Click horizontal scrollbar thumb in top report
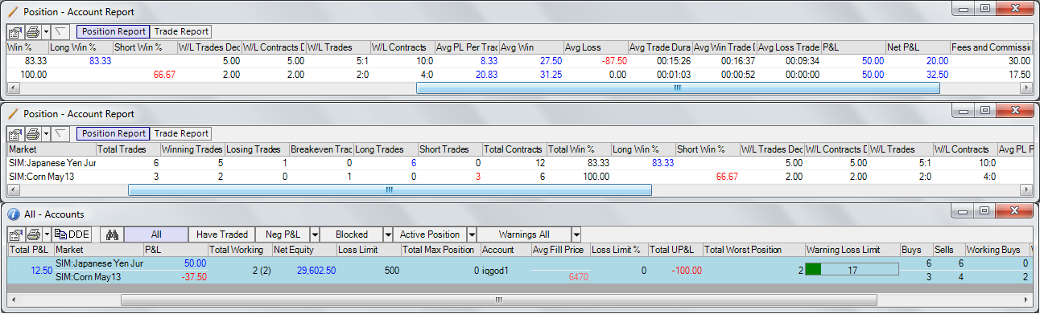The image size is (1040, 314). pyautogui.click(x=678, y=88)
